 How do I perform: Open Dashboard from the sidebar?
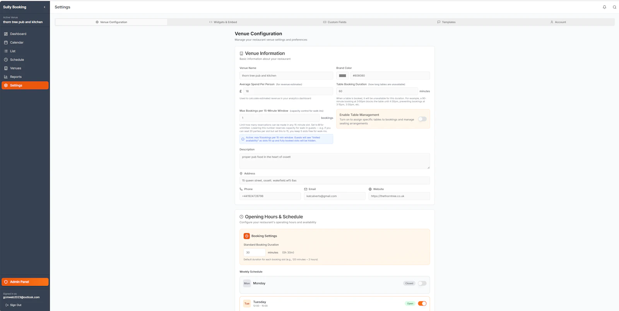[25, 34]
